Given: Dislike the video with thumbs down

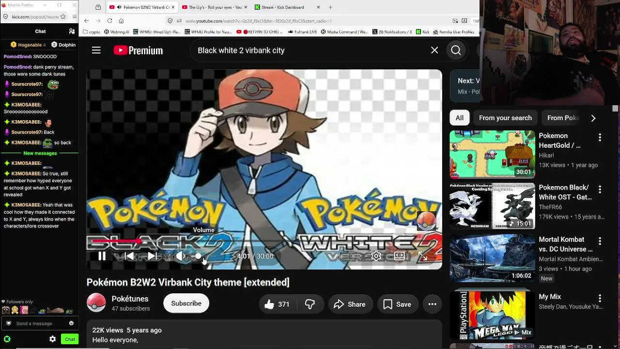Looking at the screenshot, I should [x=310, y=304].
